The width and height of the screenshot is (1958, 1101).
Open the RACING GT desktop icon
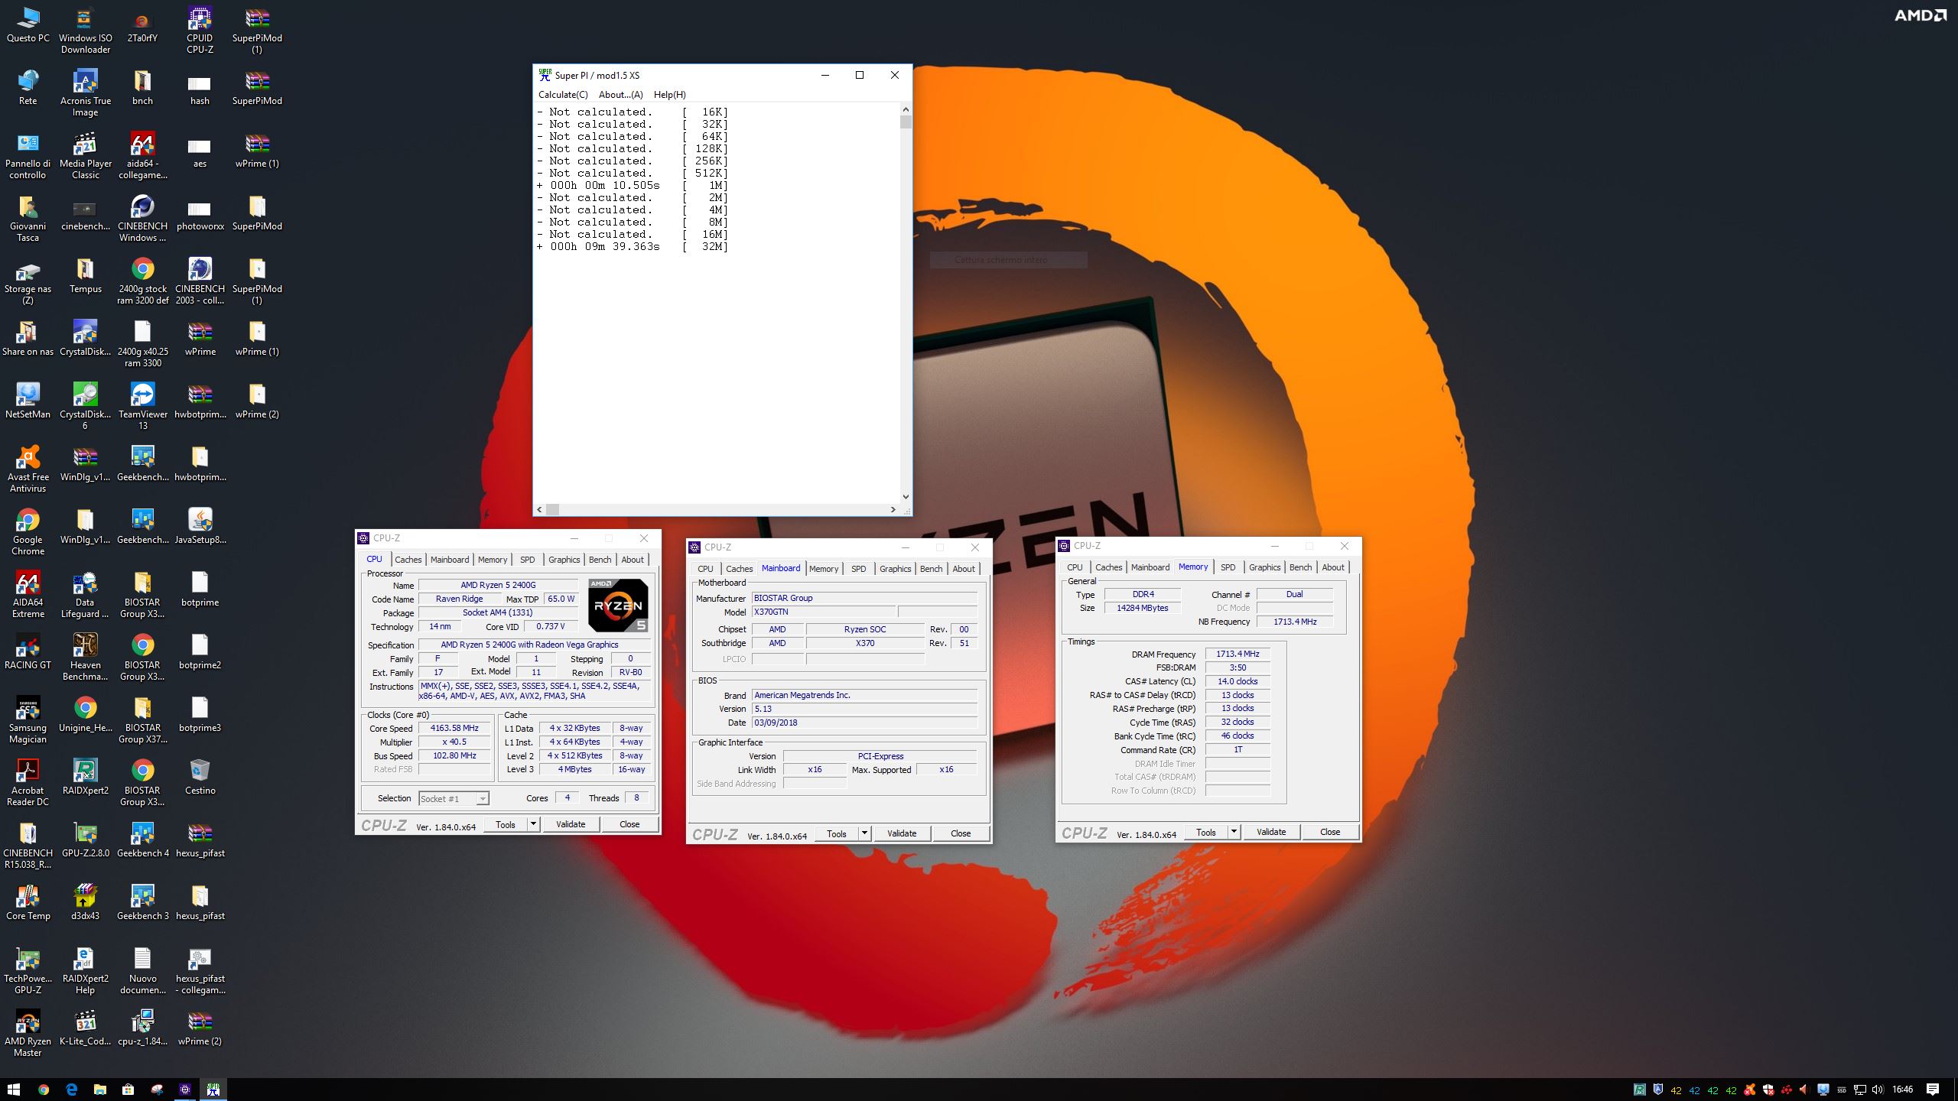point(28,652)
